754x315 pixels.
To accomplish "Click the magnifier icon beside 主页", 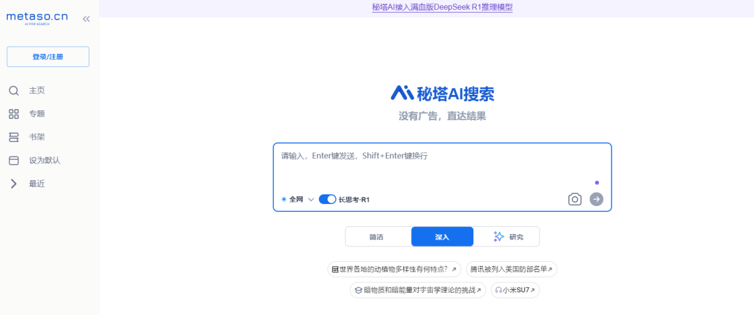I will [14, 91].
